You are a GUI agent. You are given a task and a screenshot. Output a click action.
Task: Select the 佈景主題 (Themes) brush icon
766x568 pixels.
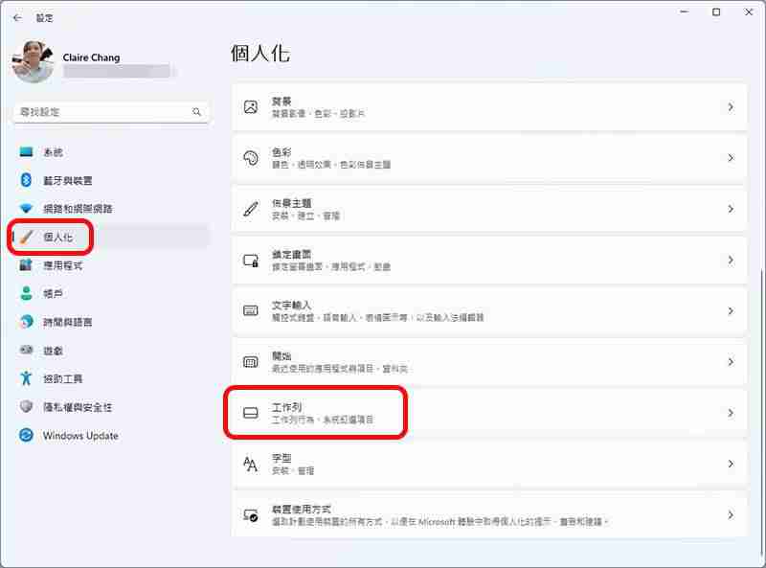point(251,209)
